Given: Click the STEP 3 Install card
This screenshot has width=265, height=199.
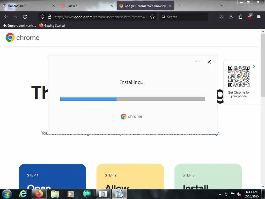Looking at the screenshot, I should pyautogui.click(x=208, y=176).
